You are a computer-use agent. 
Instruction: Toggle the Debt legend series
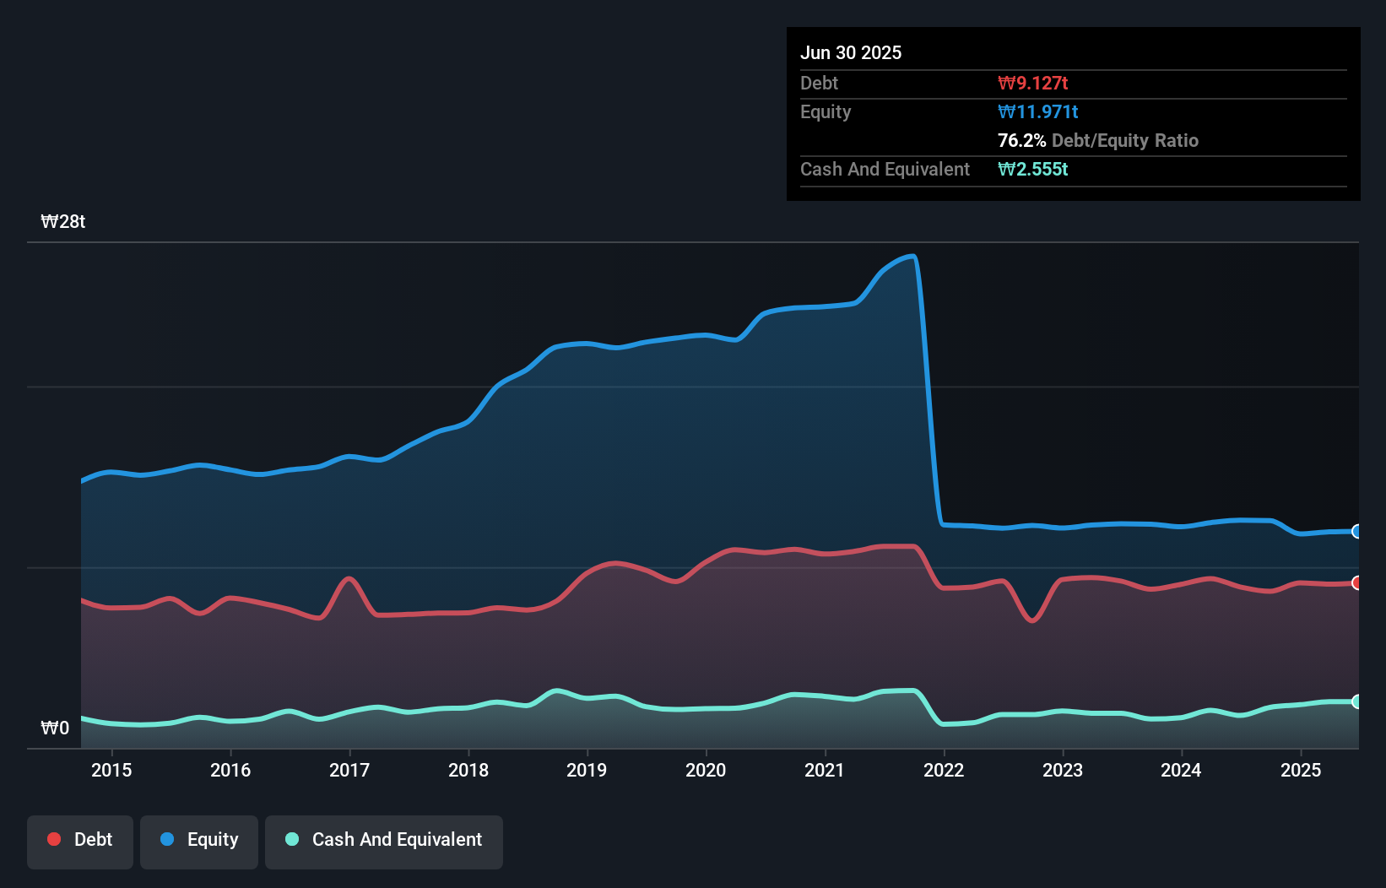pyautogui.click(x=80, y=840)
